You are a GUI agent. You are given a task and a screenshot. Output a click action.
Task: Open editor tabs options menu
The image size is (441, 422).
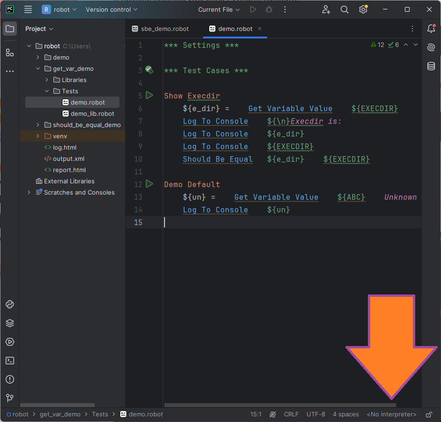tap(412, 29)
